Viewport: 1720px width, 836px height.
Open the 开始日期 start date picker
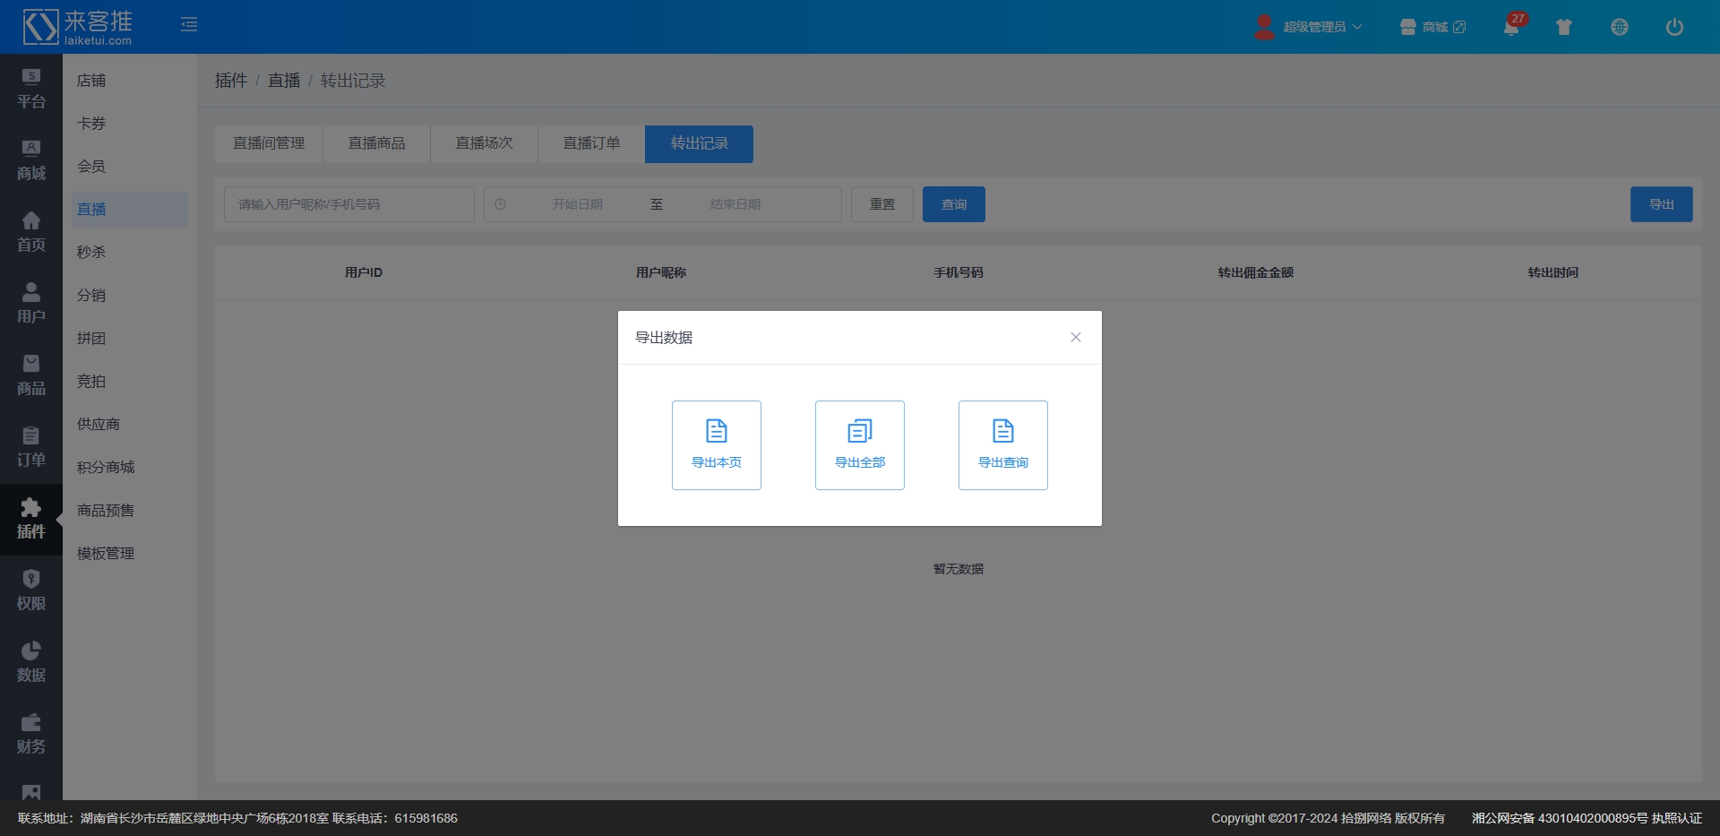577,204
